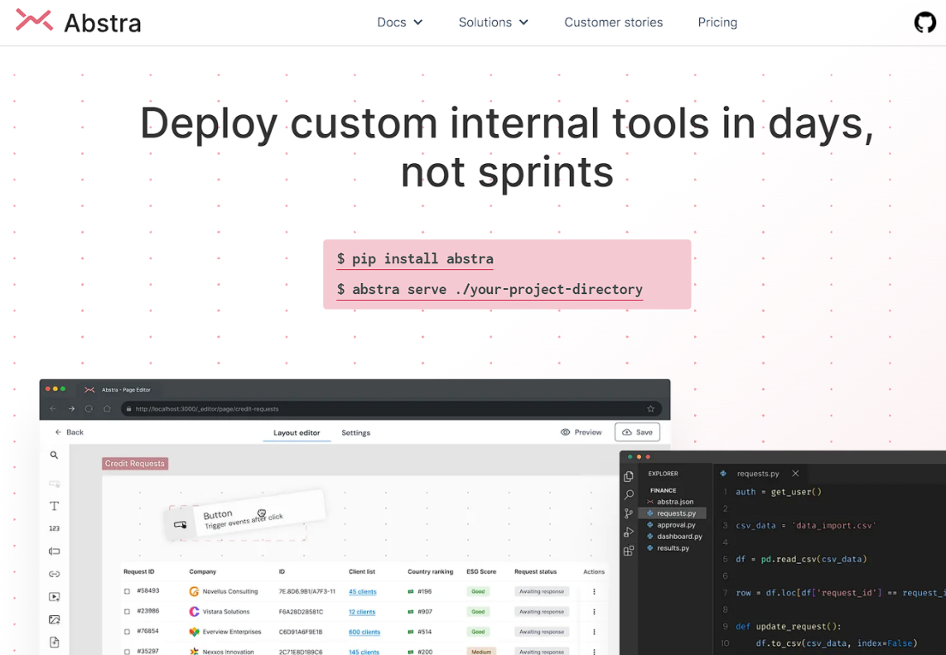The width and height of the screenshot is (946, 655).
Task: Select the link component icon in sidebar
Action: coord(55,574)
